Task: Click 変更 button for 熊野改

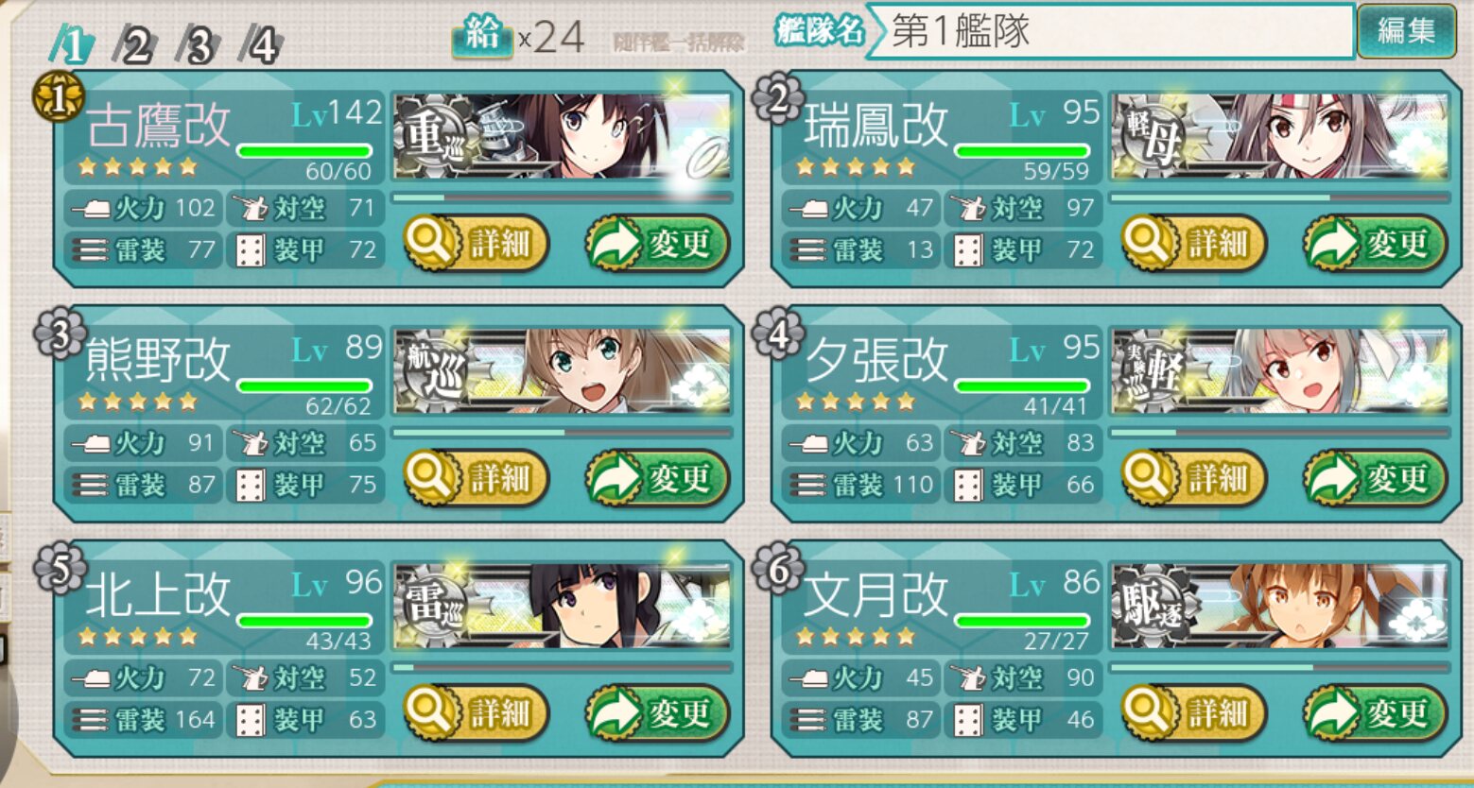Action: click(x=658, y=478)
